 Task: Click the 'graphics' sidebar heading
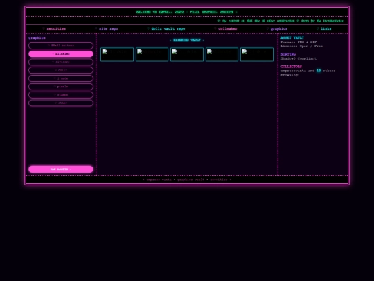[37, 37]
